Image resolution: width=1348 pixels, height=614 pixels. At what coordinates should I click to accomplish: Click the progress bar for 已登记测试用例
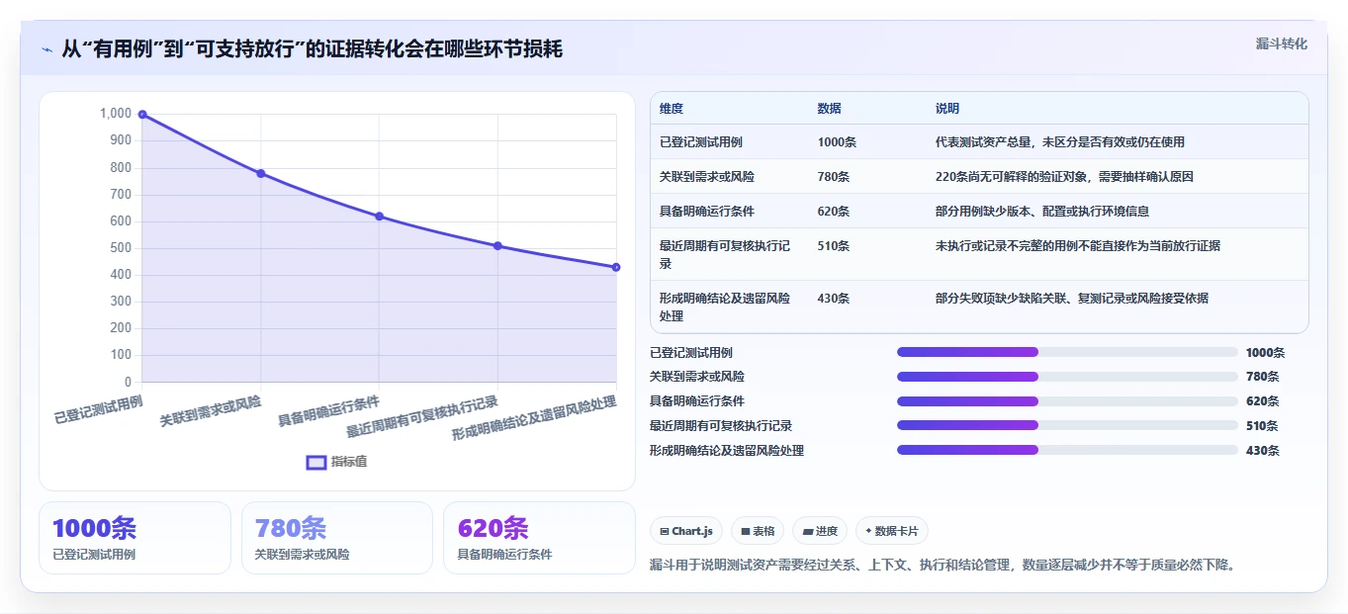tap(1067, 352)
